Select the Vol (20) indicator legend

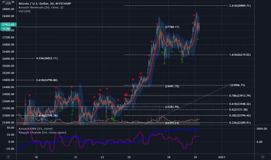[24, 11]
